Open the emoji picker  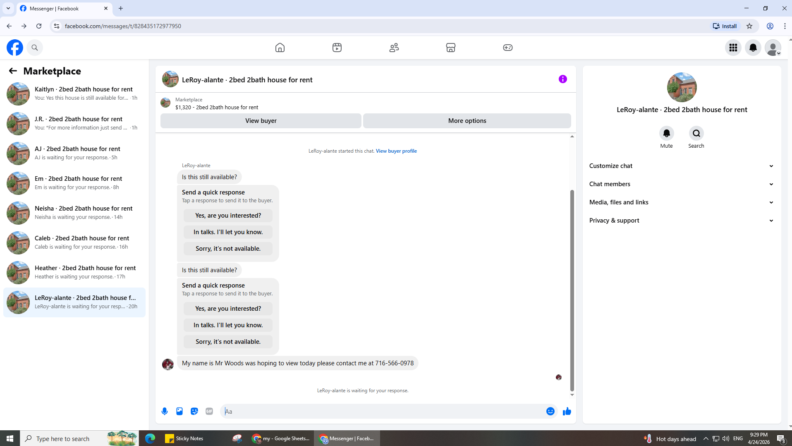[550, 411]
